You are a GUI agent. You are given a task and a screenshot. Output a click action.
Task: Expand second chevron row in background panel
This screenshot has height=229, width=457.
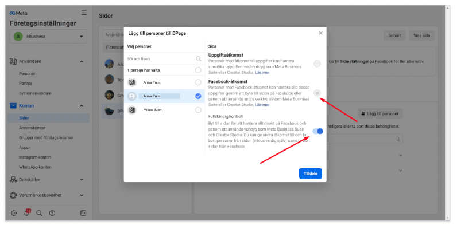tap(401, 171)
